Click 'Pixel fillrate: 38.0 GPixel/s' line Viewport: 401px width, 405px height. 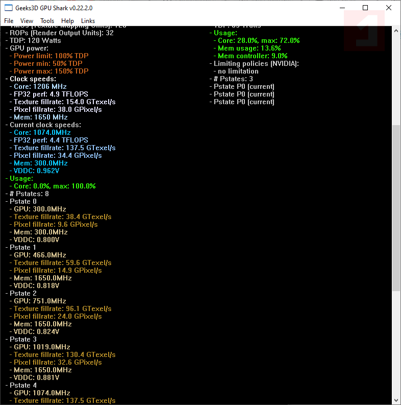[56, 109]
